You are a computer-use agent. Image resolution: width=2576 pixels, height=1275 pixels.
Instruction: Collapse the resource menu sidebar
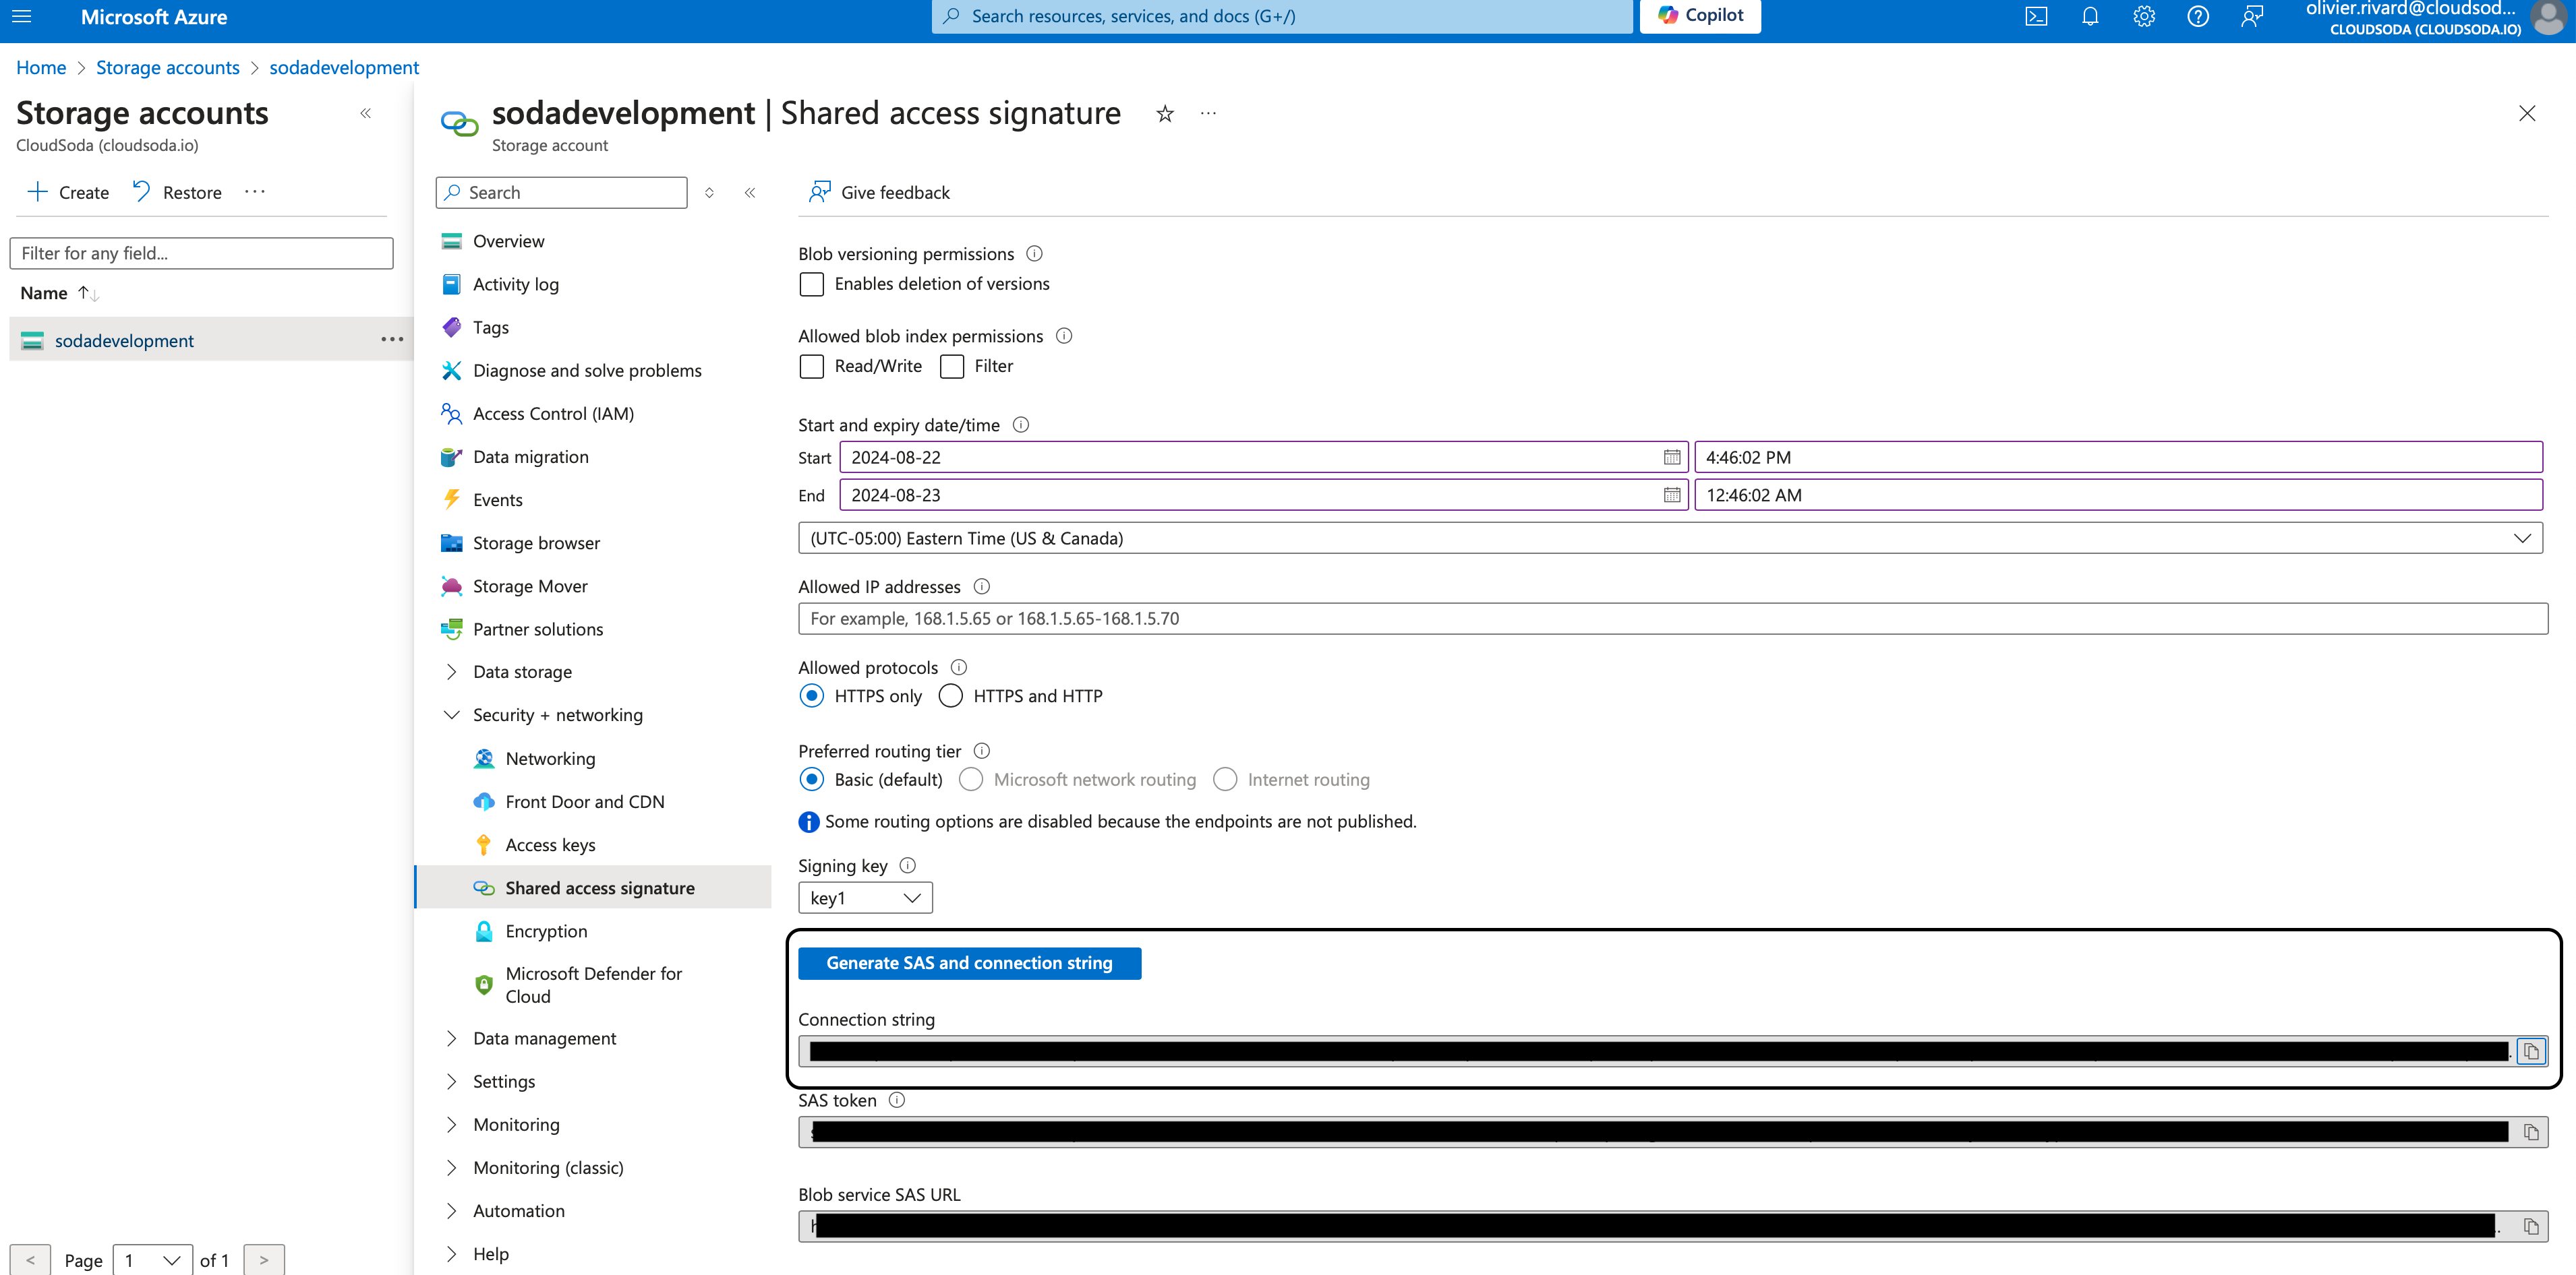point(750,193)
